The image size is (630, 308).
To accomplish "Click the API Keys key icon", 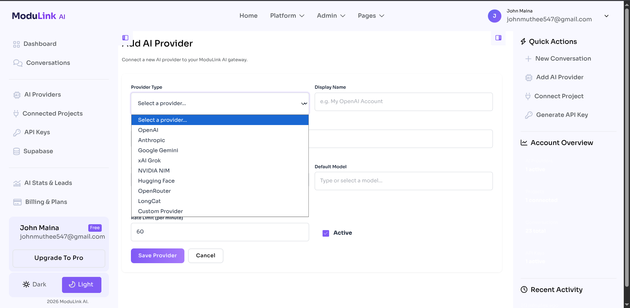I will pyautogui.click(x=17, y=133).
